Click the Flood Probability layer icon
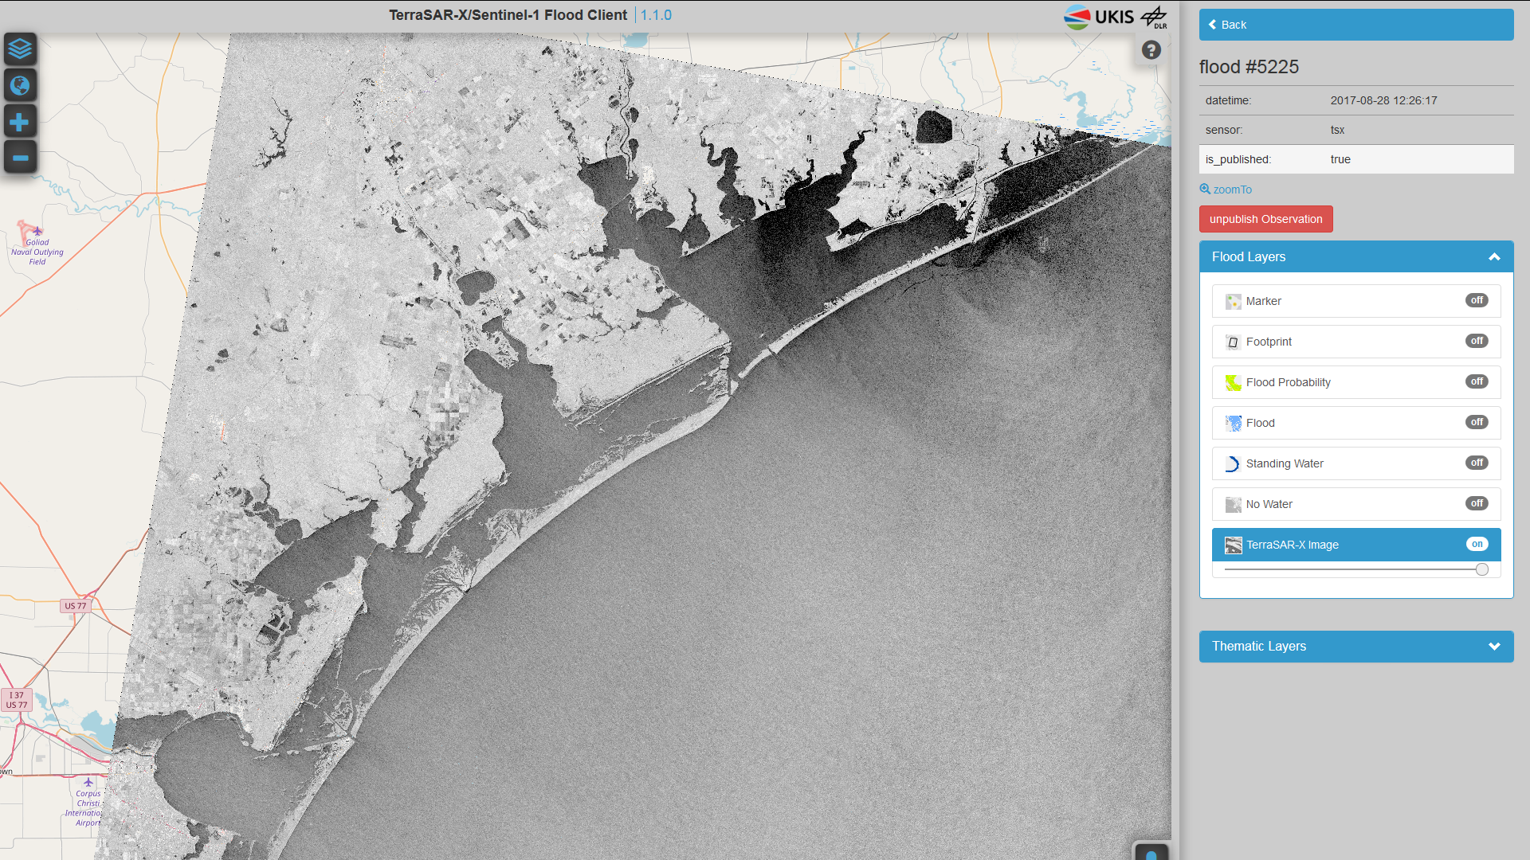This screenshot has height=860, width=1530. tap(1233, 383)
